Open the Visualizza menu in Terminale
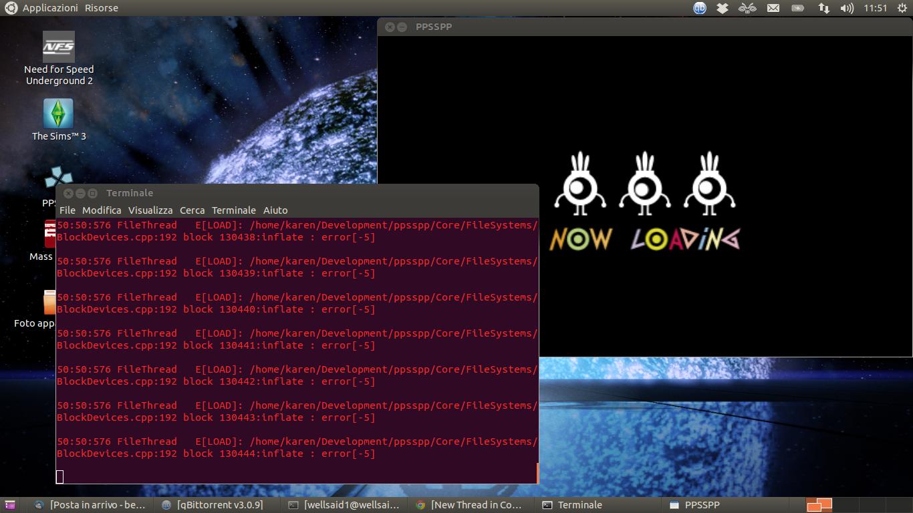Image resolution: width=913 pixels, height=513 pixels. pos(150,210)
